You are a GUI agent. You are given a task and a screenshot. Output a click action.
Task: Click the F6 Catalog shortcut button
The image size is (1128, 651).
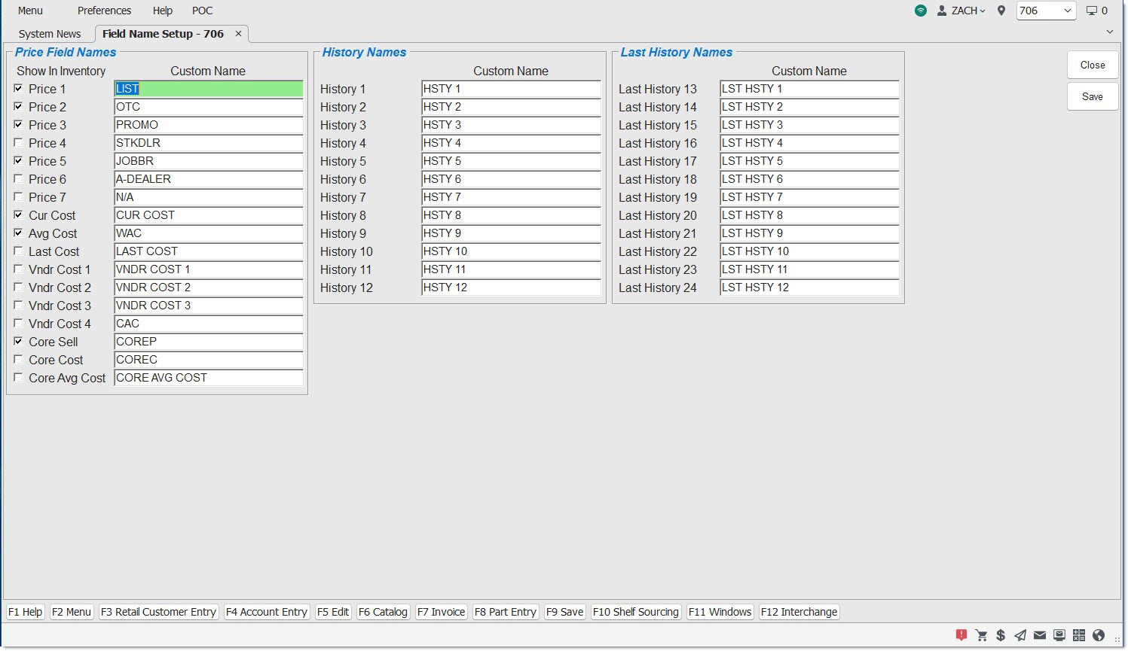[x=383, y=612]
